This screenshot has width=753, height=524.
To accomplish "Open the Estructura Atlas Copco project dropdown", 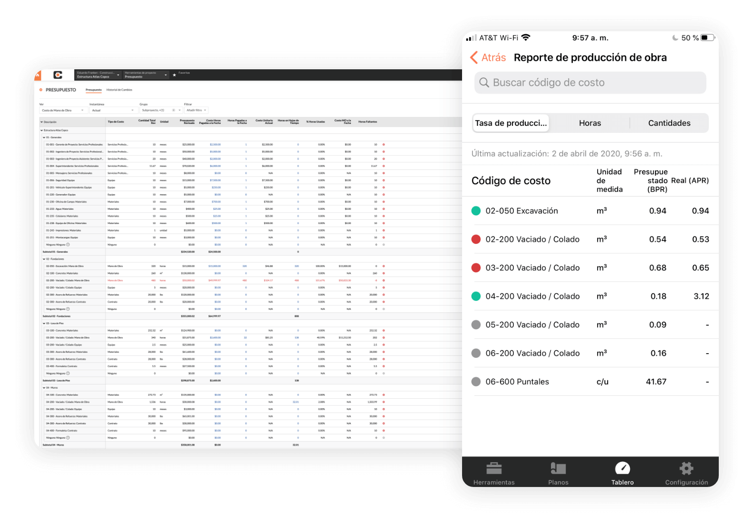I will pos(97,75).
